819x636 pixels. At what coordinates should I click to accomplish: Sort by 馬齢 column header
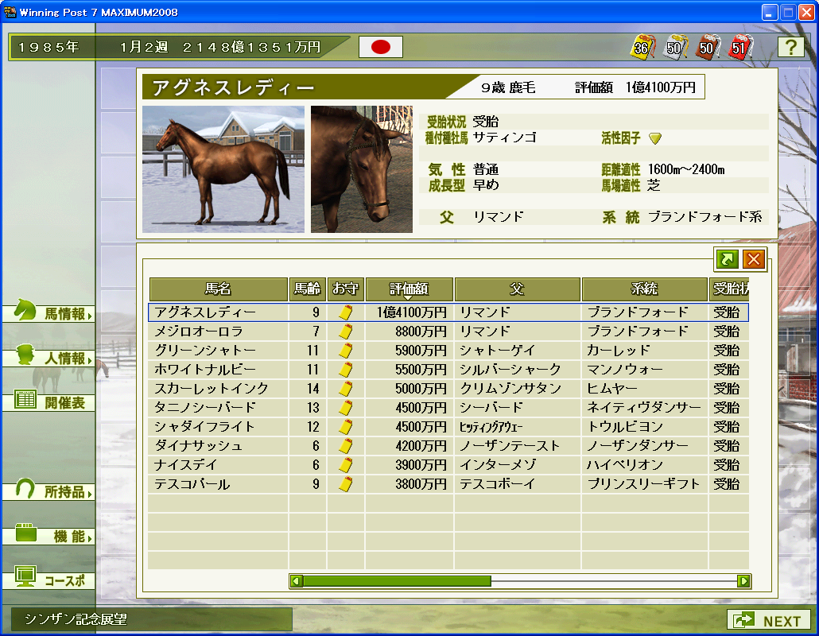[307, 289]
